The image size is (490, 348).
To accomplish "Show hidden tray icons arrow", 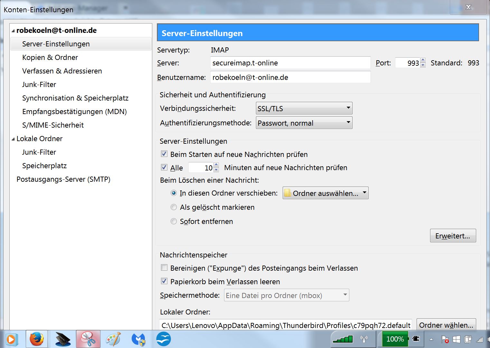I will click(x=431, y=339).
